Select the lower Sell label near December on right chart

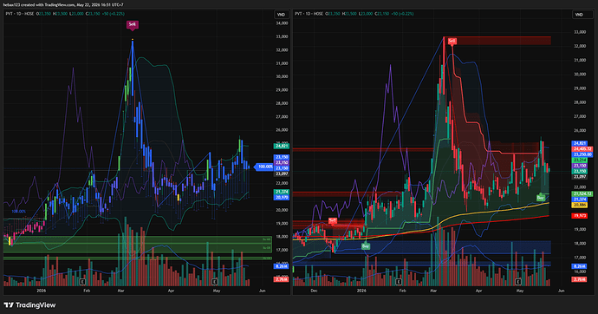click(333, 221)
